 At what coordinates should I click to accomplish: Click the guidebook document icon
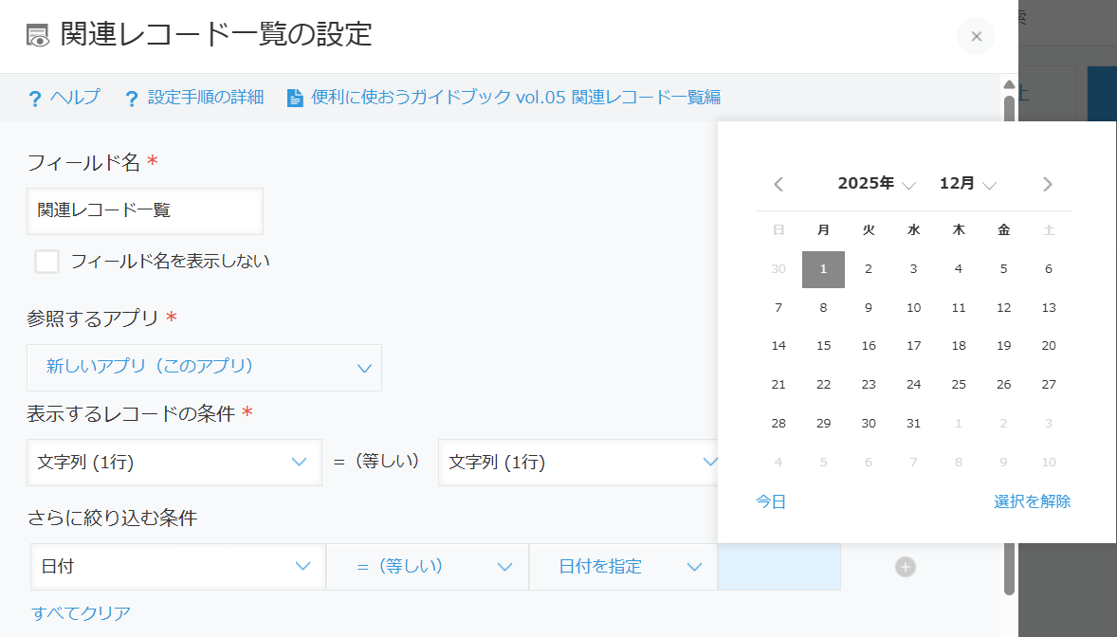[x=295, y=98]
